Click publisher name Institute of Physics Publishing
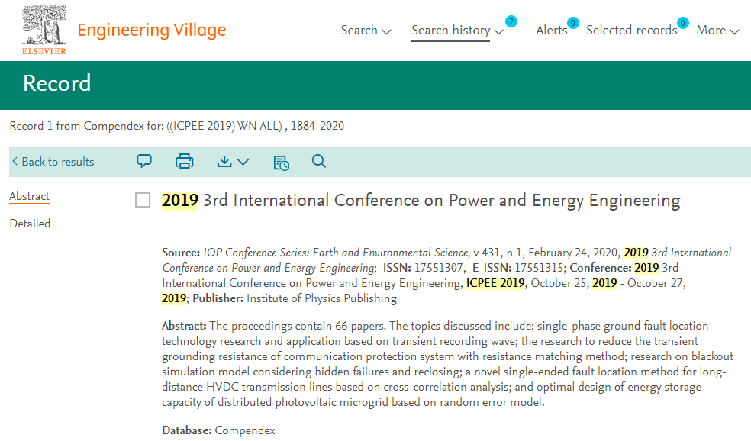 (321, 298)
